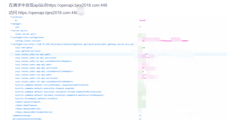Select the ribbon.MaxAutoRetriesNextServer row
The image size is (227, 120).
[x=34, y=112]
